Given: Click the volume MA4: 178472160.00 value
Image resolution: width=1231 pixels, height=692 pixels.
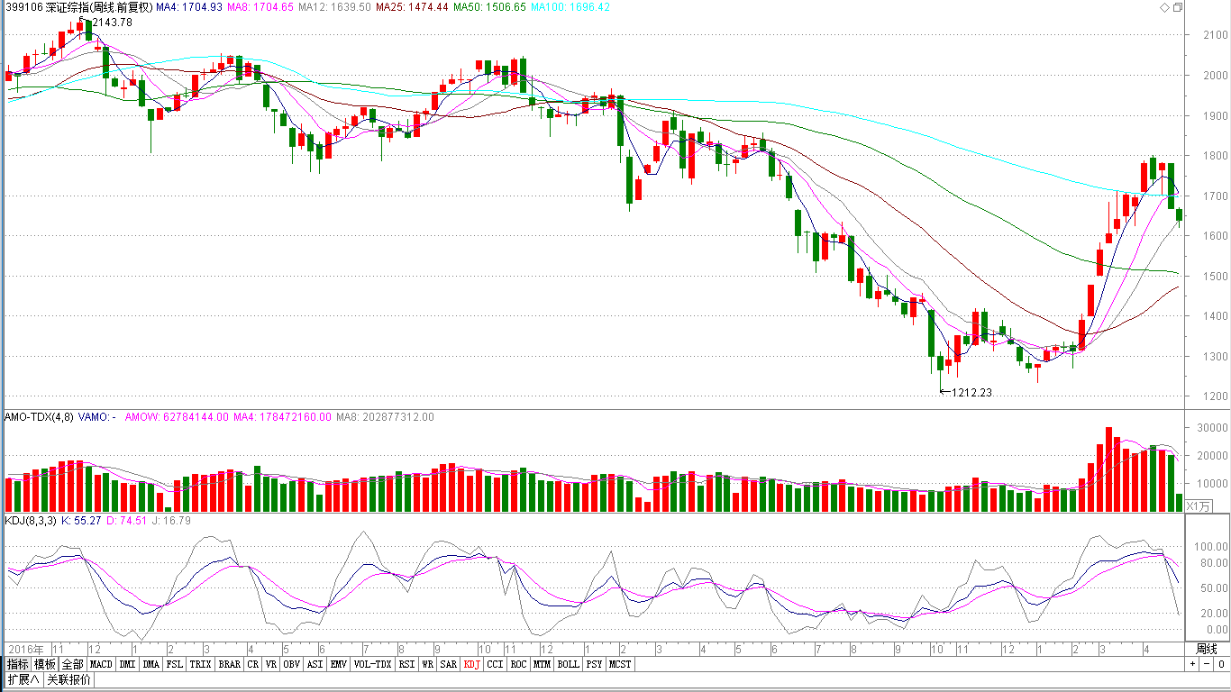Looking at the screenshot, I should coord(282,417).
